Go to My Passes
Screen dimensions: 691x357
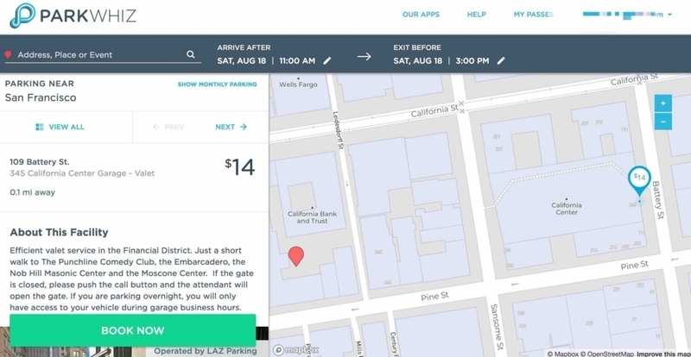(x=533, y=15)
